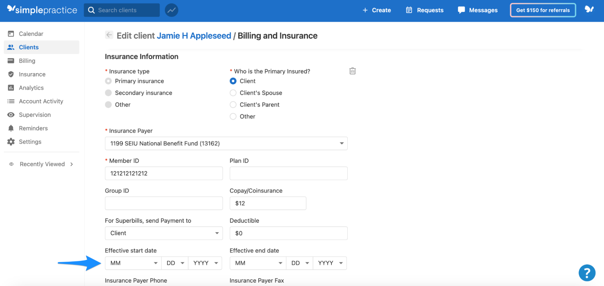Open the Analytics section

(31, 88)
